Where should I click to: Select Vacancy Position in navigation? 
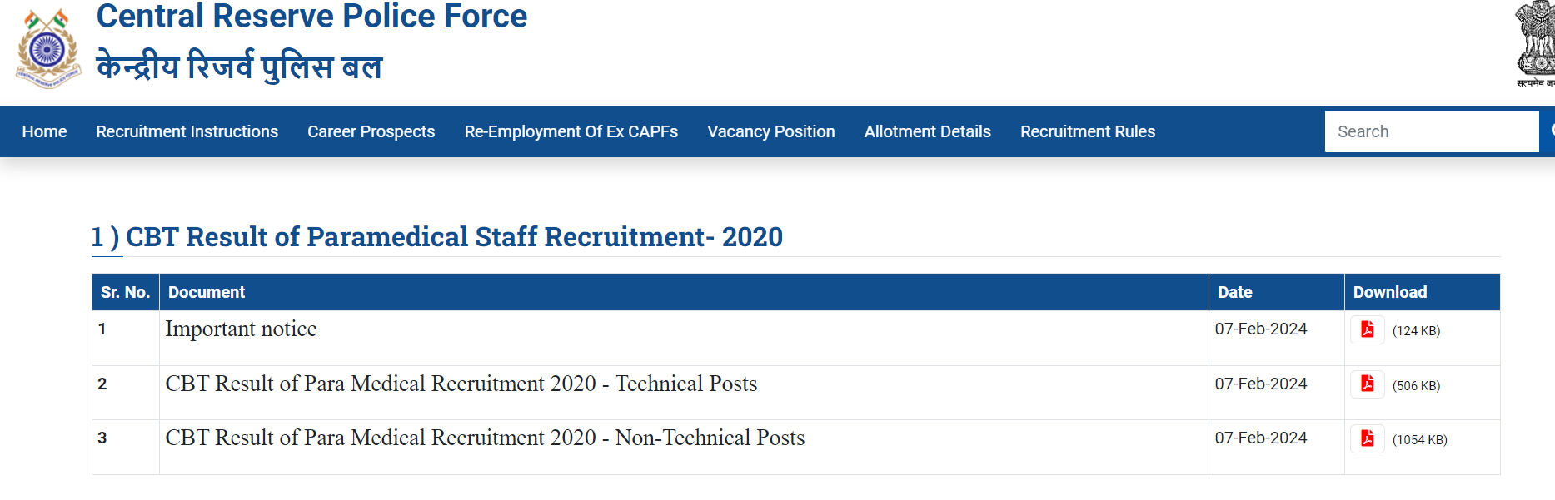click(770, 131)
